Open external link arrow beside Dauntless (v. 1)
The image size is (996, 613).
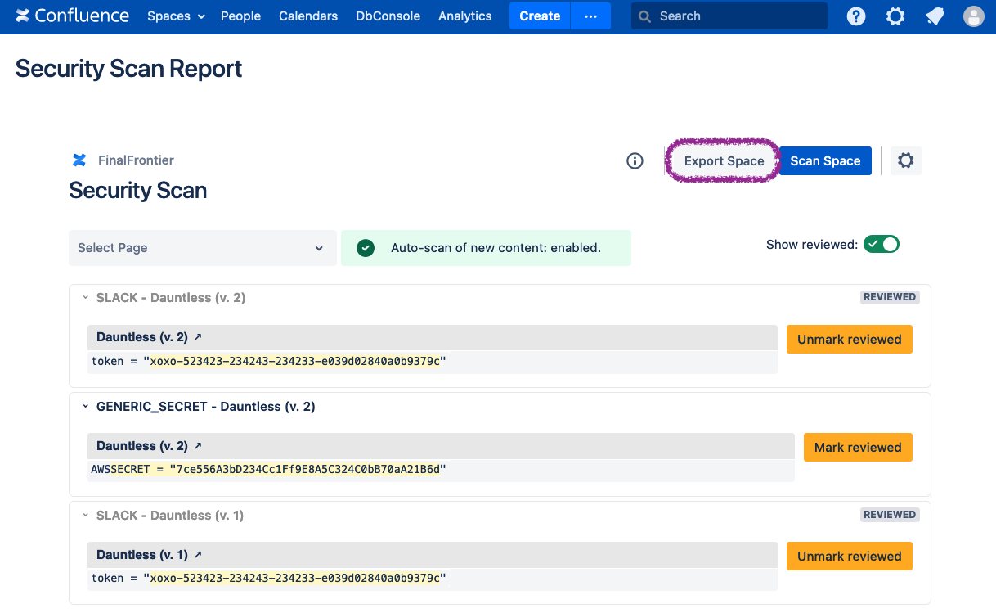pyautogui.click(x=197, y=555)
